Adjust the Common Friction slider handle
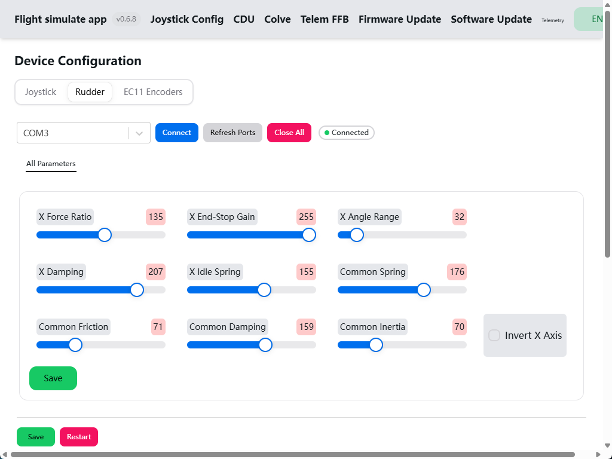 click(75, 345)
